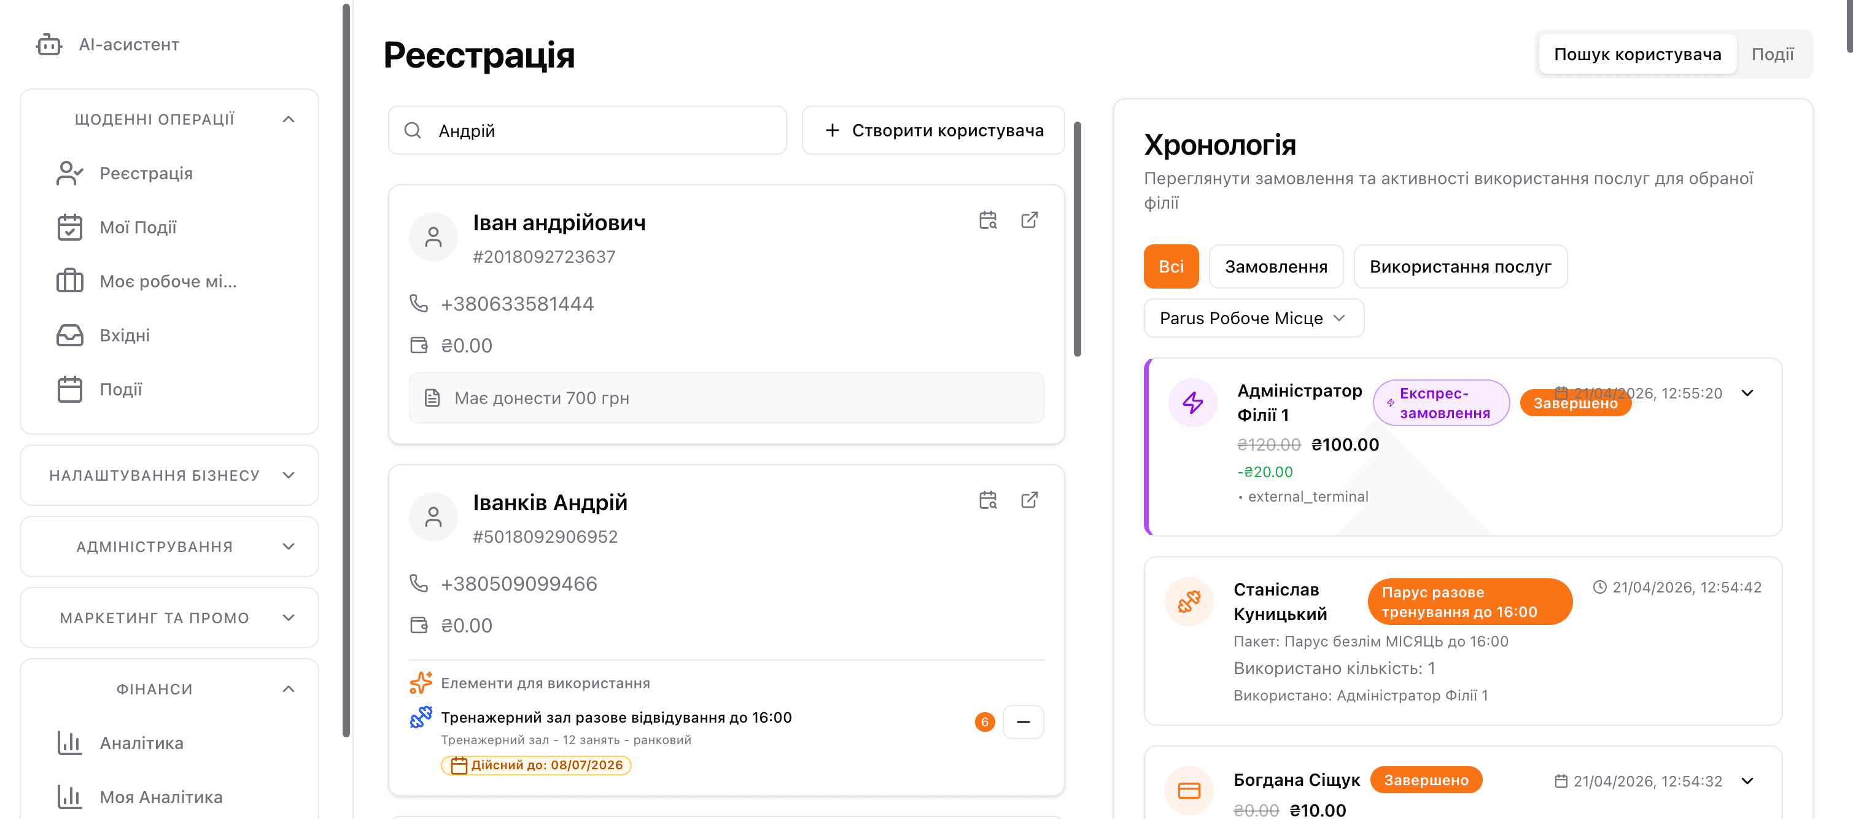1853x819 pixels.
Task: Click Іванків Андрій avatar icon
Action: click(x=433, y=517)
